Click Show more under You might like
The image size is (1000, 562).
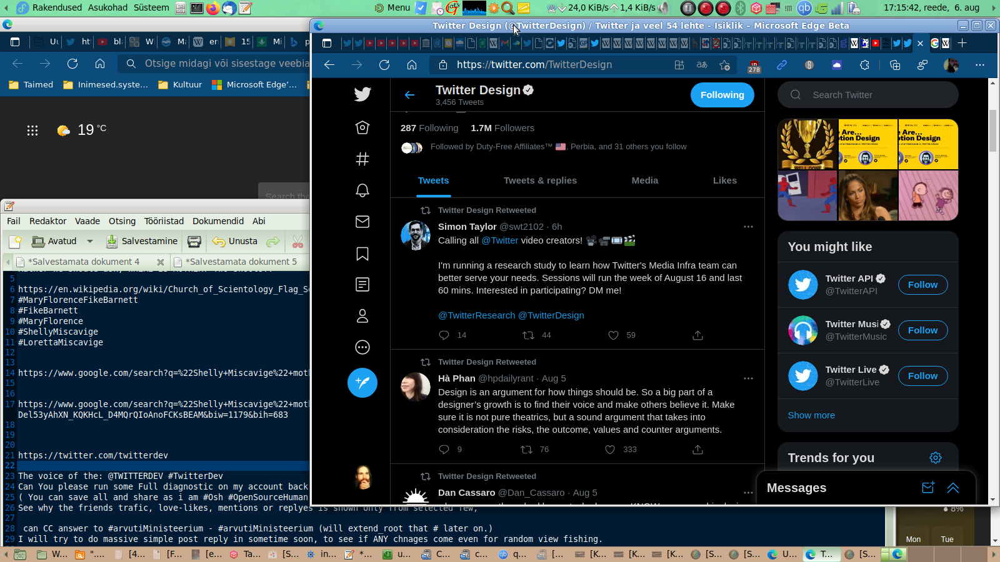pyautogui.click(x=811, y=415)
